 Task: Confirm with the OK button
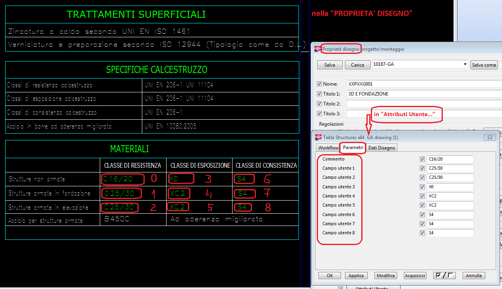click(x=329, y=276)
